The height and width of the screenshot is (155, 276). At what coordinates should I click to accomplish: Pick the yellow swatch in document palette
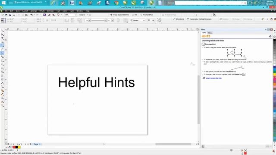(19, 147)
